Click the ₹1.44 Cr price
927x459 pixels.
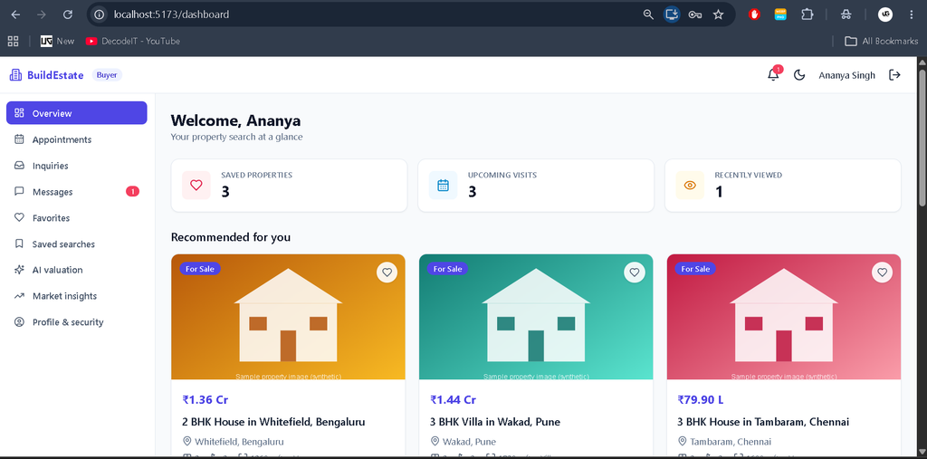point(453,400)
